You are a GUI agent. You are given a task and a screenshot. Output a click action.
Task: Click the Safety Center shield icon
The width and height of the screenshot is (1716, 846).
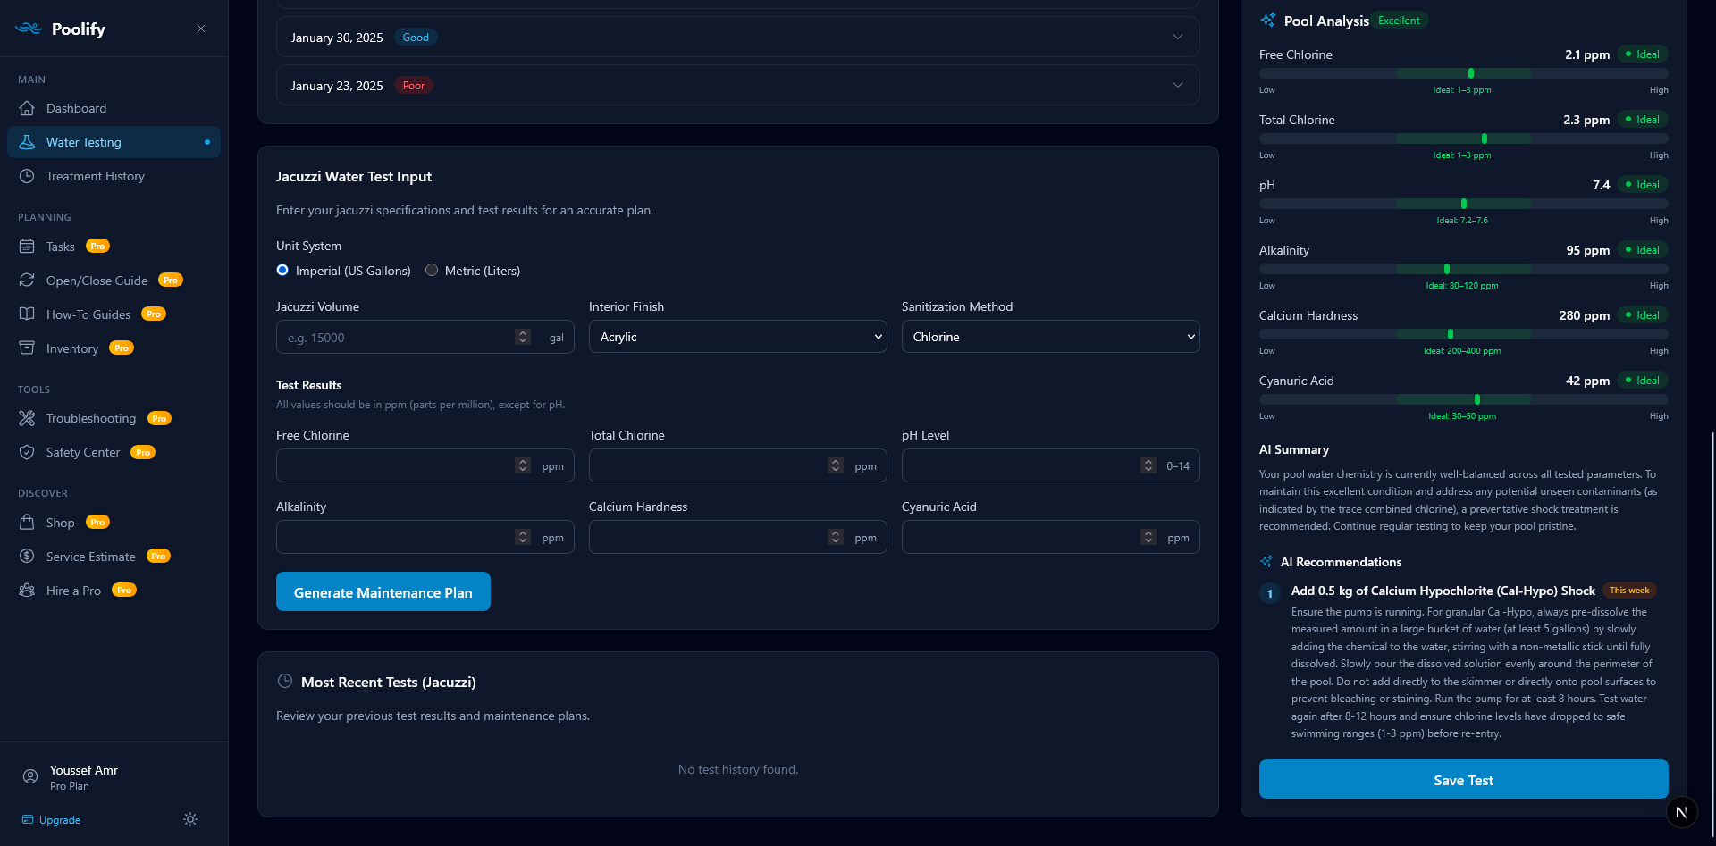pos(27,452)
